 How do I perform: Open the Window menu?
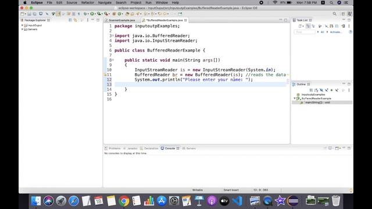[x=162, y=2]
